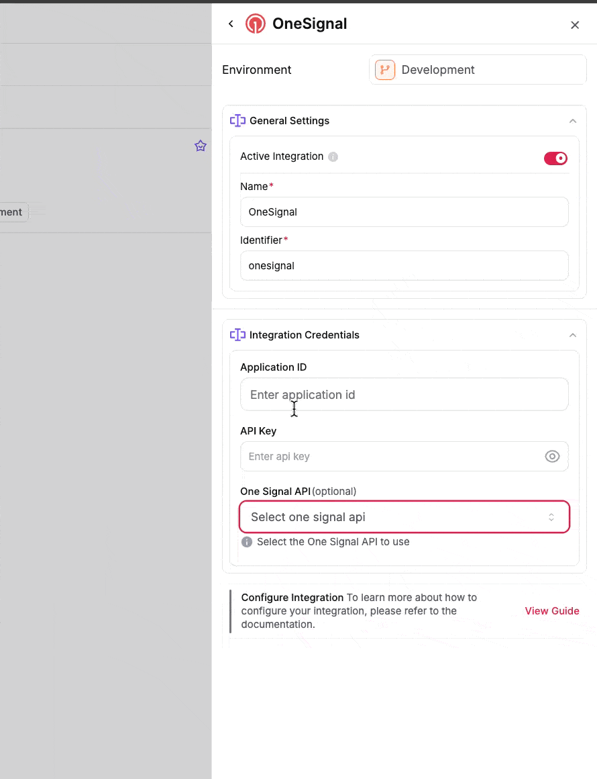Open the View Guide link
Viewport: 597px width, 779px height.
551,611
